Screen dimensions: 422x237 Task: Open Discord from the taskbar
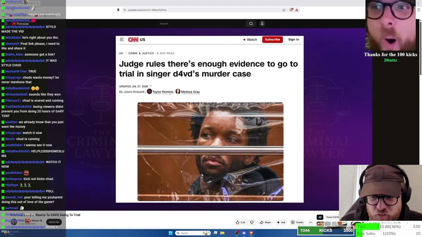pyautogui.click(x=244, y=233)
